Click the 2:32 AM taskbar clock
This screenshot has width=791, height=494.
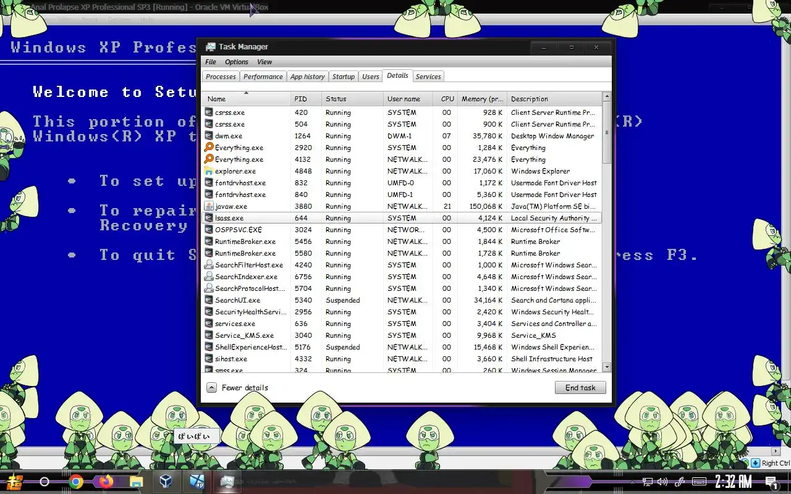pyautogui.click(x=733, y=482)
